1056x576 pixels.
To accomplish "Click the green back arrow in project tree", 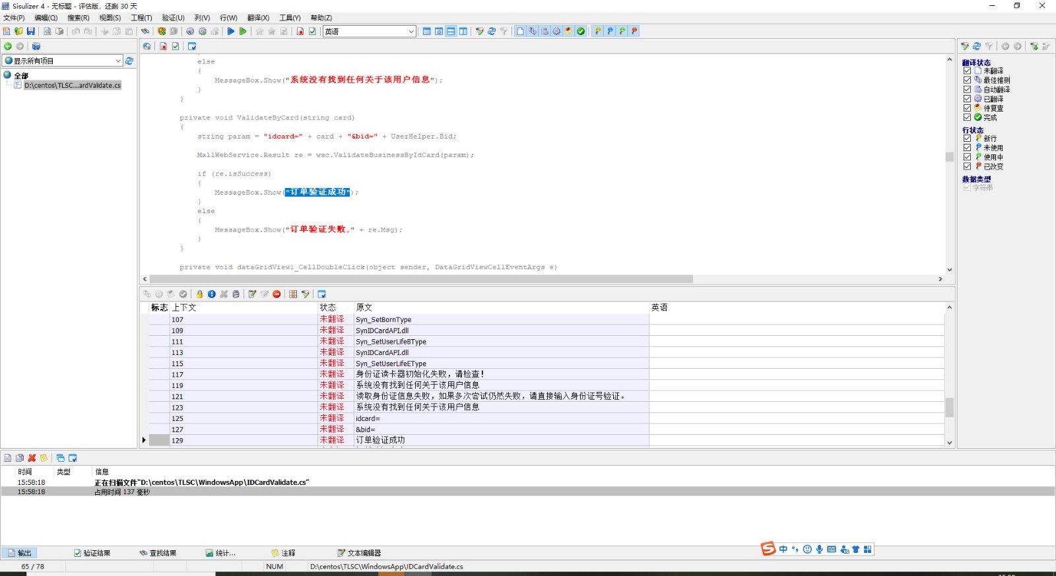I will [8, 46].
